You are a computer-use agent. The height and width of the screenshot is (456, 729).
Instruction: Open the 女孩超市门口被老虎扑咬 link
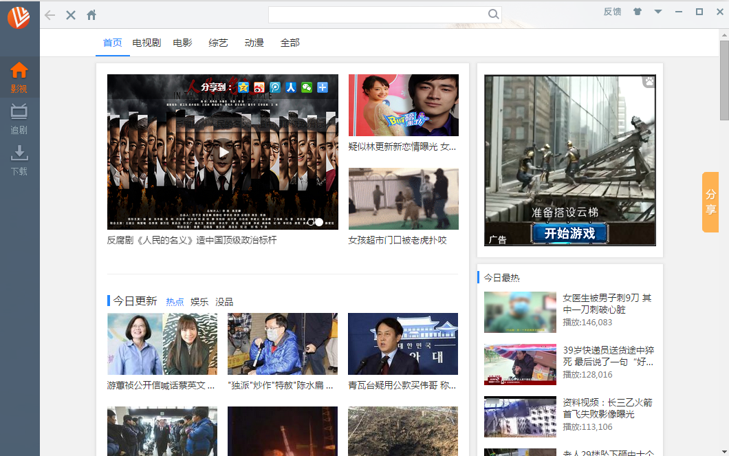point(398,240)
